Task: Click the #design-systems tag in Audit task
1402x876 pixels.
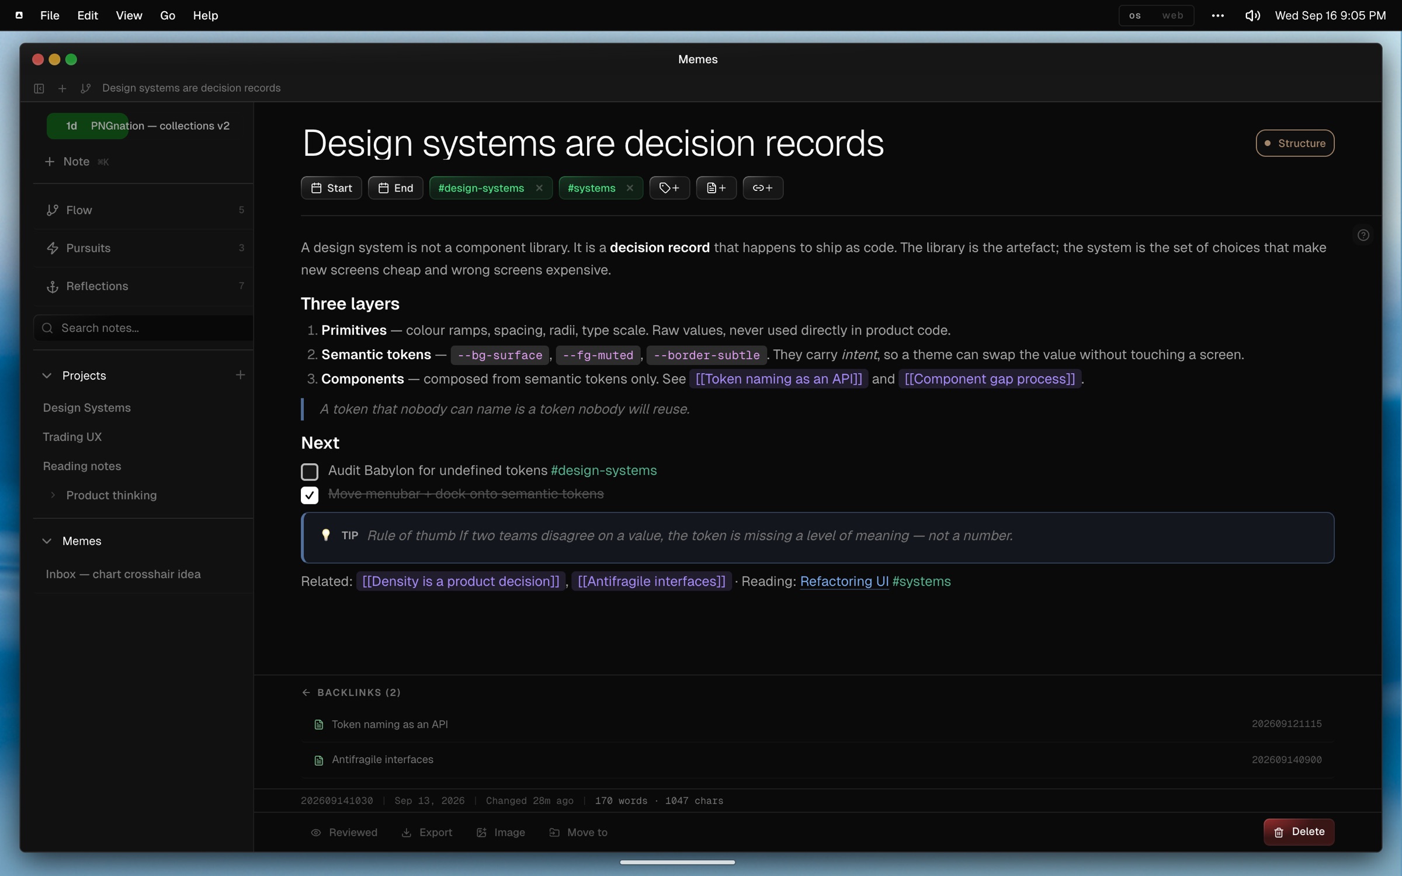Action: point(603,471)
